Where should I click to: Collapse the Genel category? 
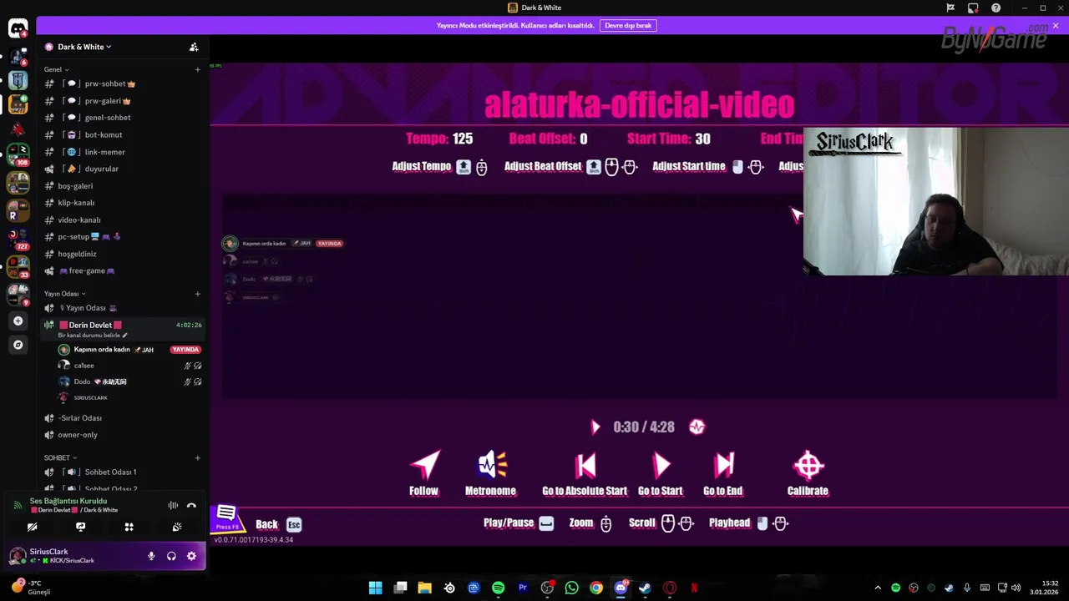click(57, 69)
